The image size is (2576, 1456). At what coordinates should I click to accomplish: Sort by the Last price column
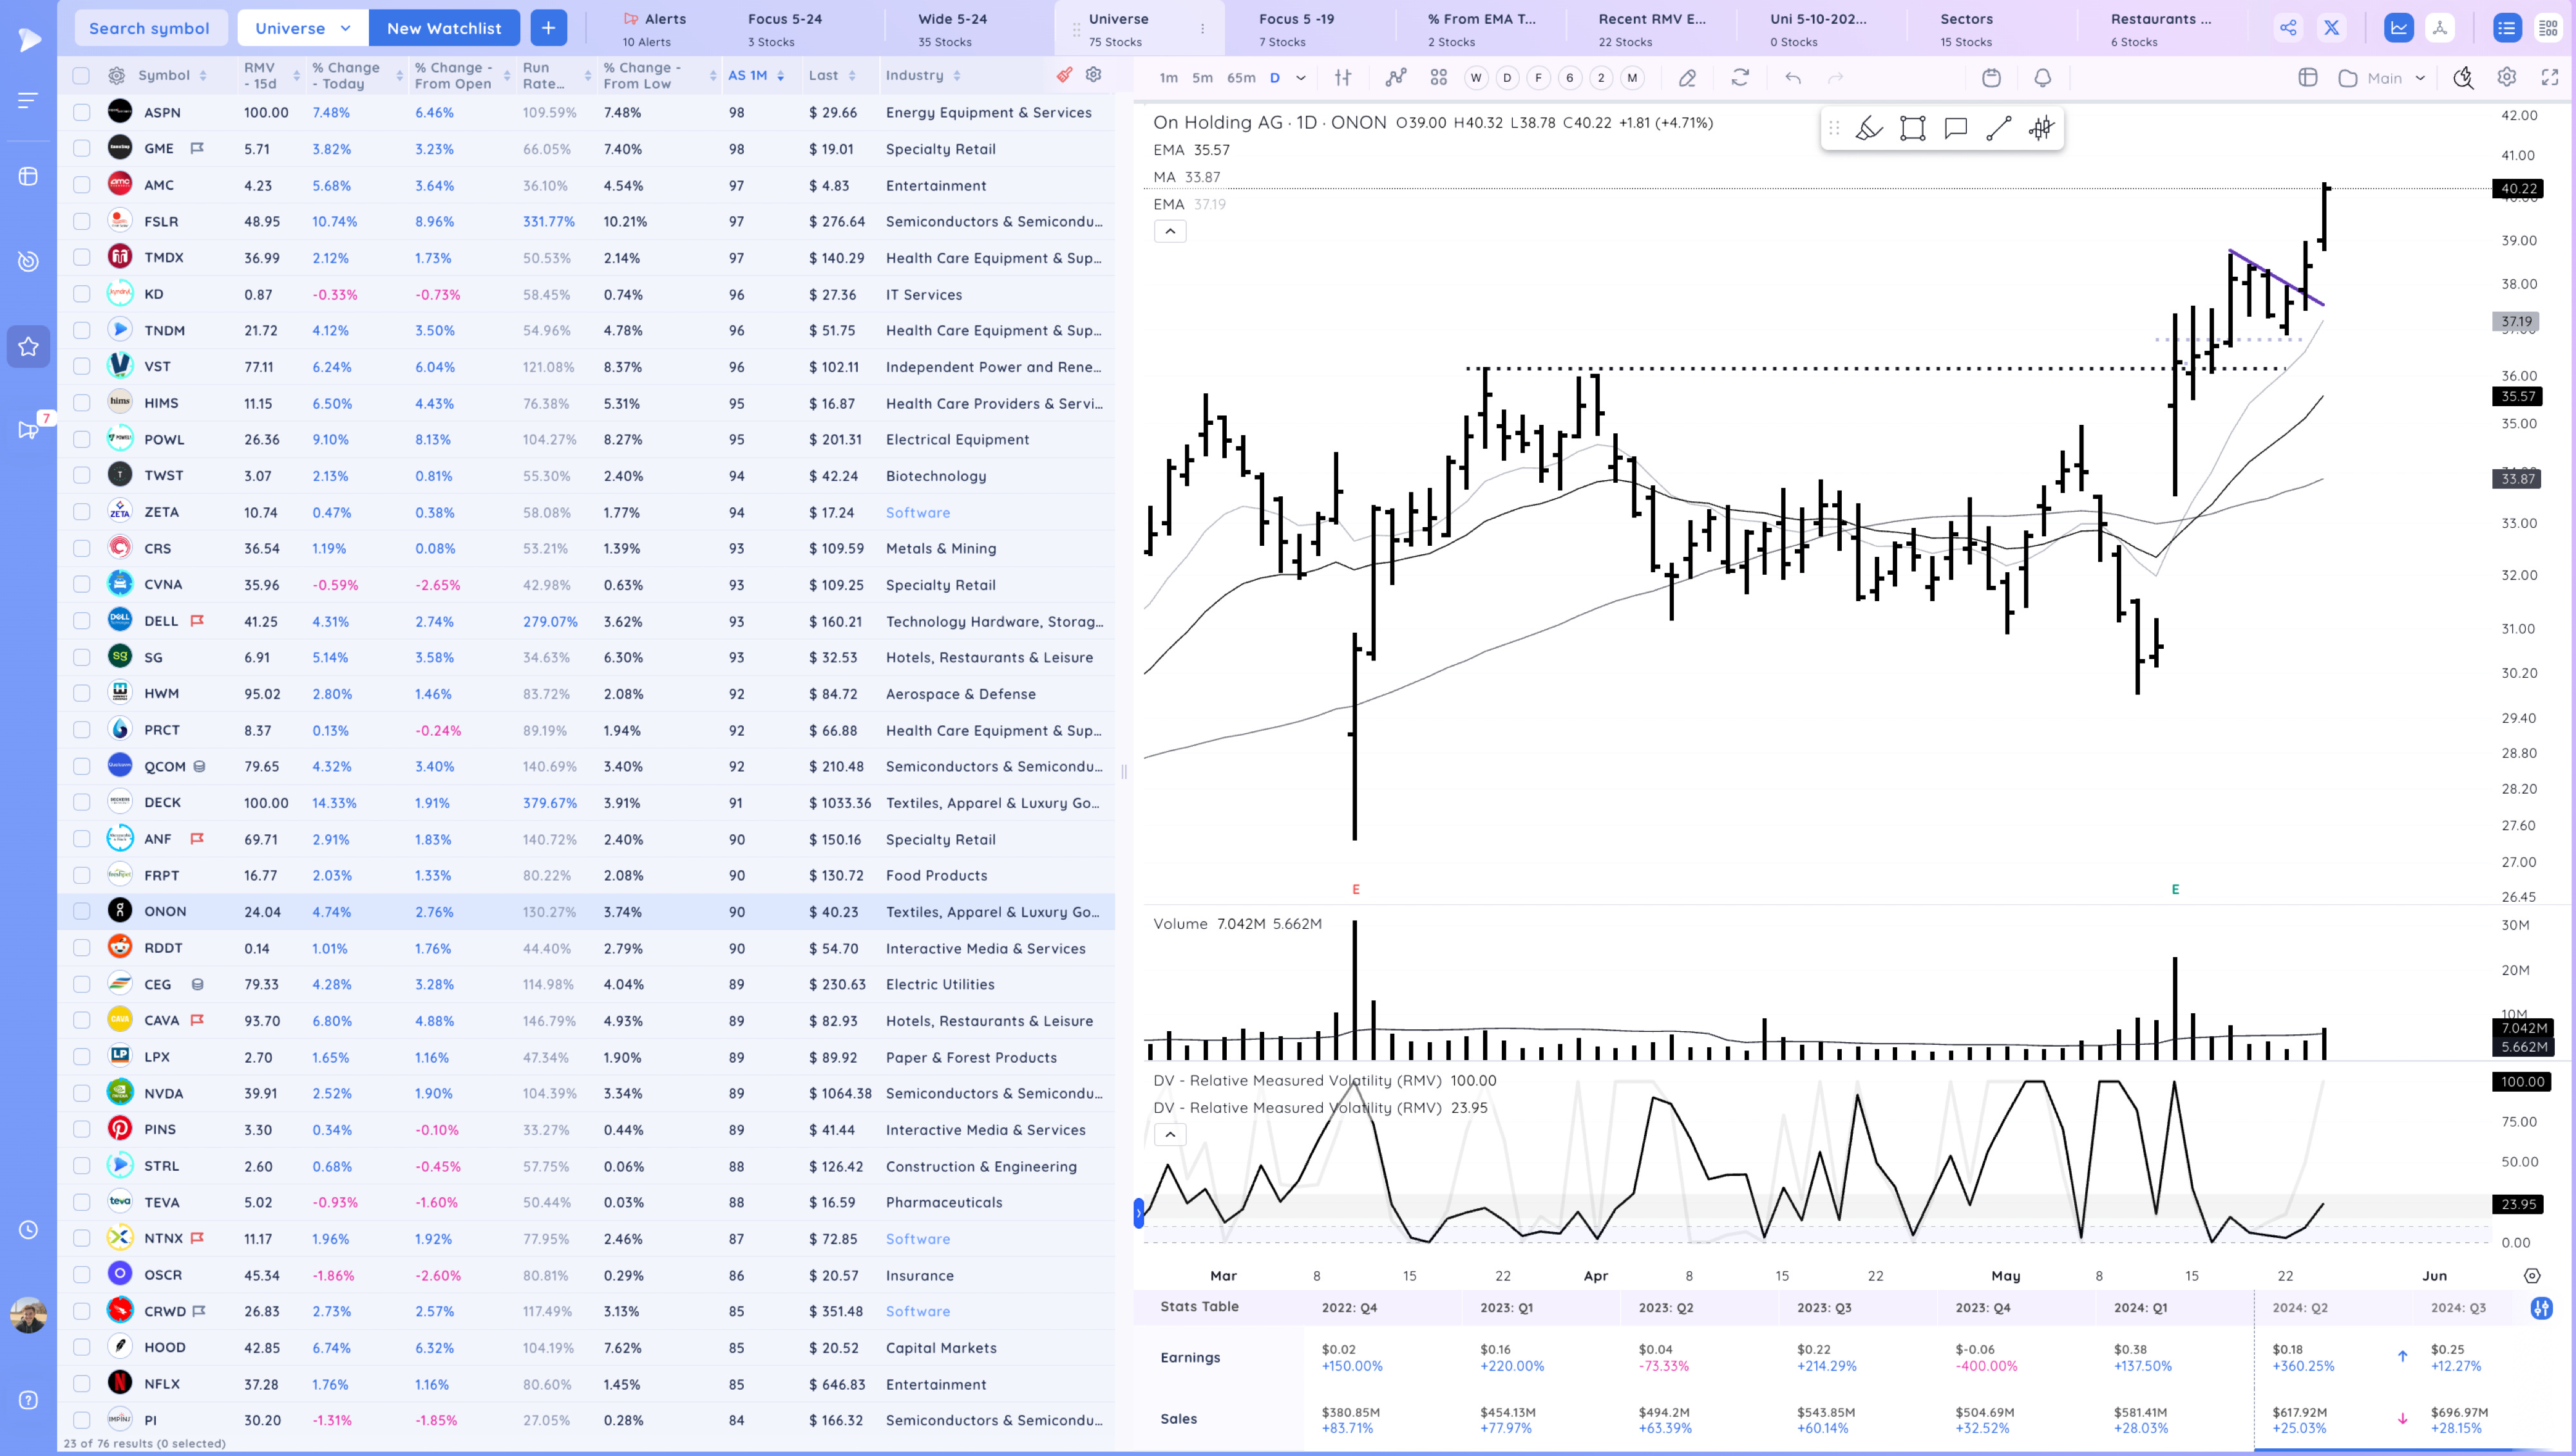(832, 75)
